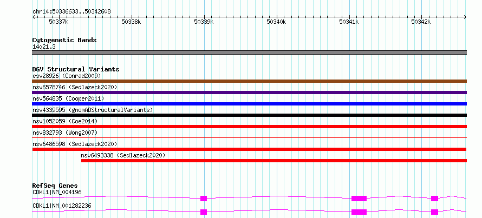Select the thin red nsv832793 line
Screen dimensions: 482x218
point(249,138)
